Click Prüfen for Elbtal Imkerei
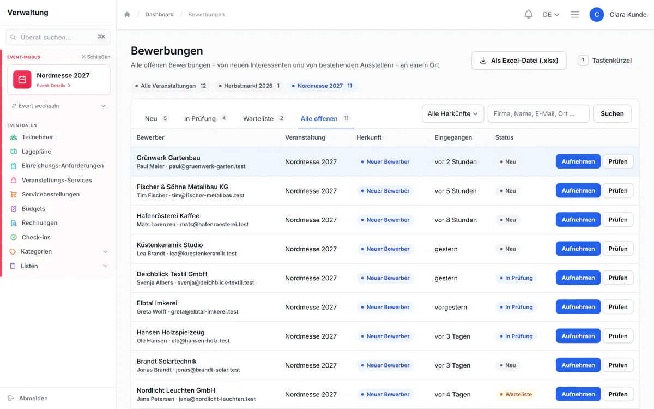654x409 pixels. point(618,307)
